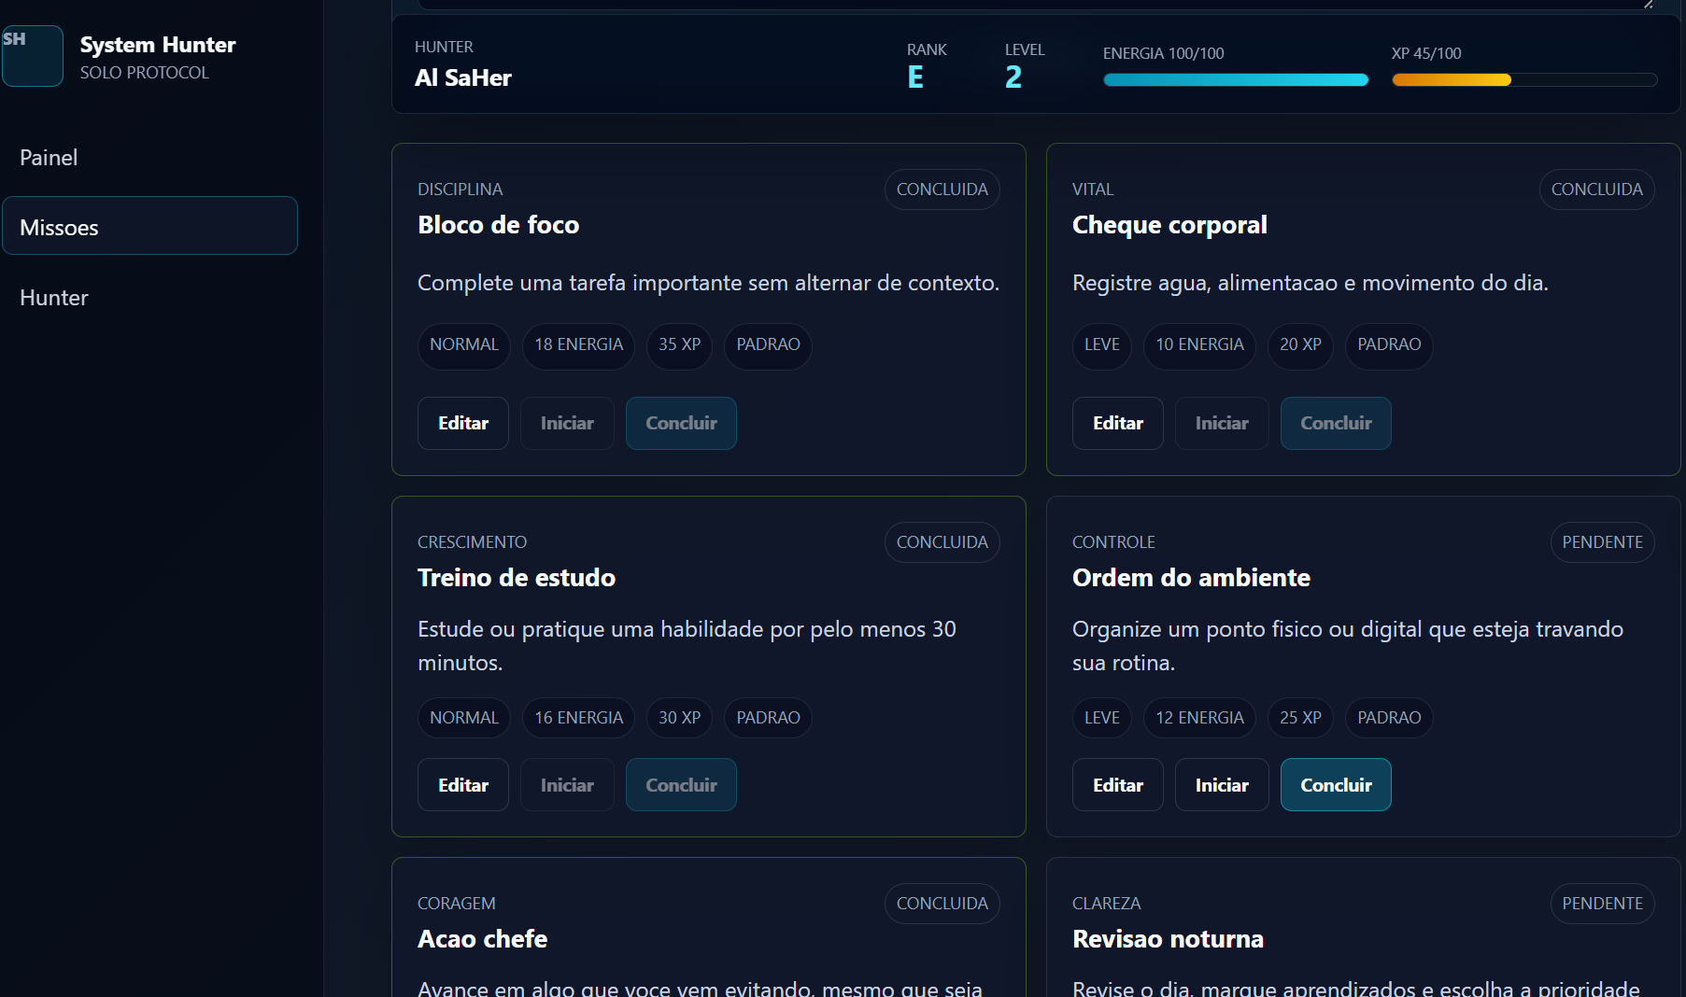Image resolution: width=1686 pixels, height=997 pixels.
Task: Click NORMAL tag on Bloco de foco
Action: [x=464, y=344]
